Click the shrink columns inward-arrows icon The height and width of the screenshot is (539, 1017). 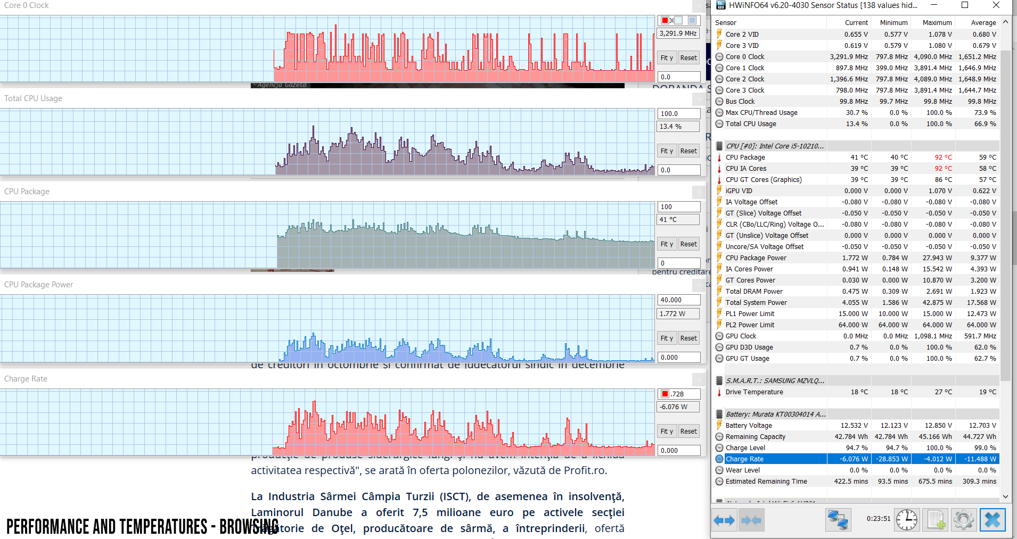pos(751,520)
